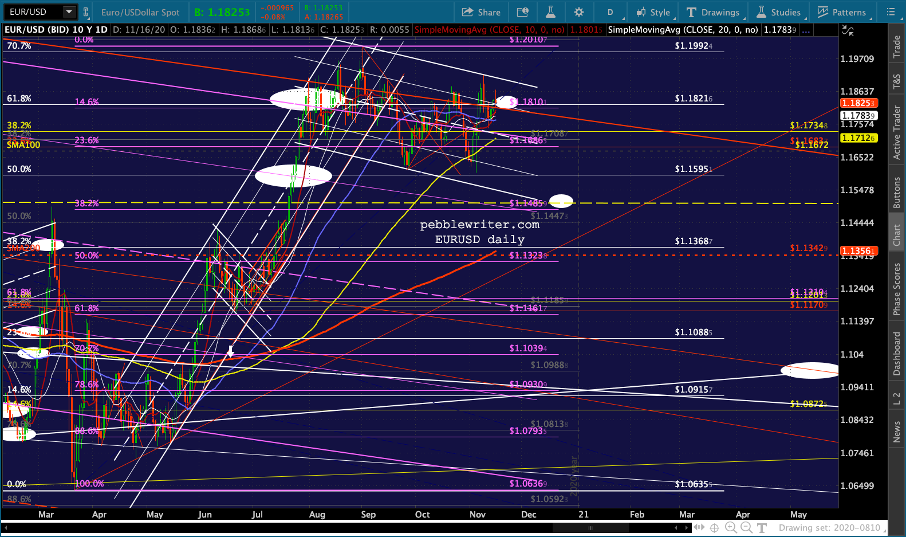Open the symbol info card icon

[x=522, y=12]
